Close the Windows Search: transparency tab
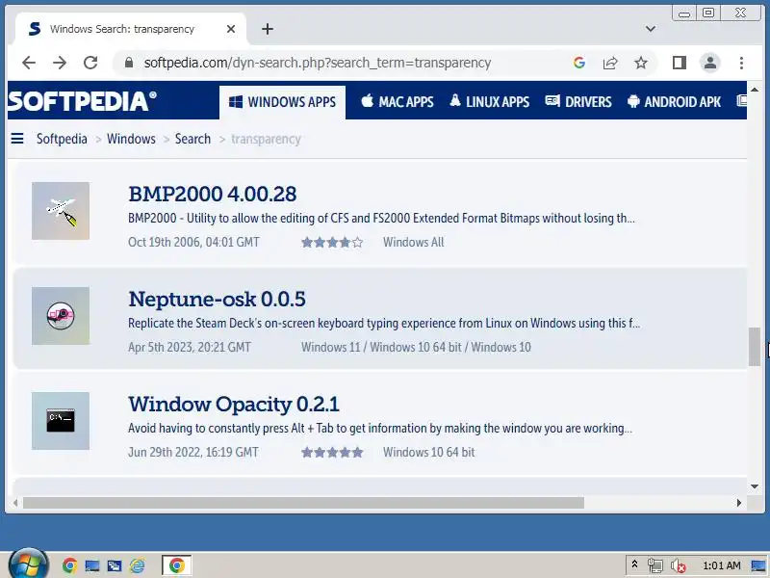Viewport: 770px width, 578px height. 231,30
